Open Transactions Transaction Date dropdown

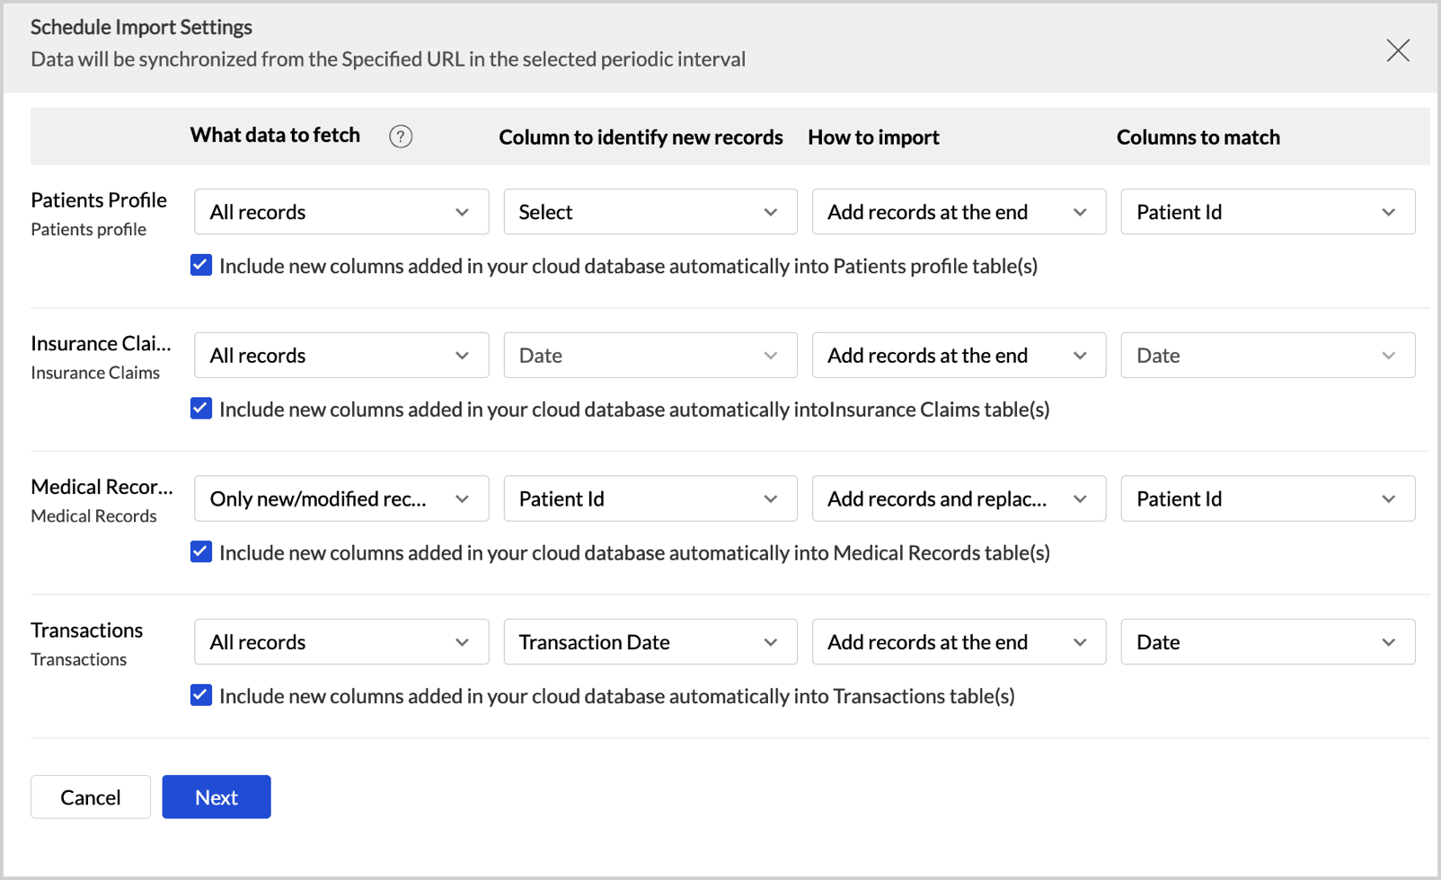[650, 642]
